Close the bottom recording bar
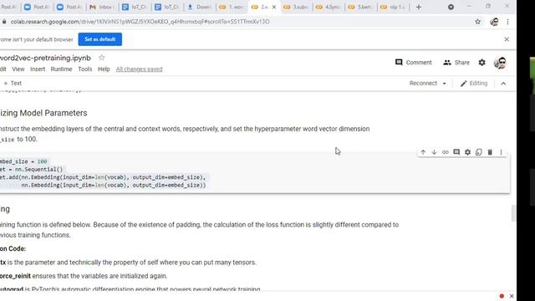The height and width of the screenshot is (301, 535). [x=512, y=296]
